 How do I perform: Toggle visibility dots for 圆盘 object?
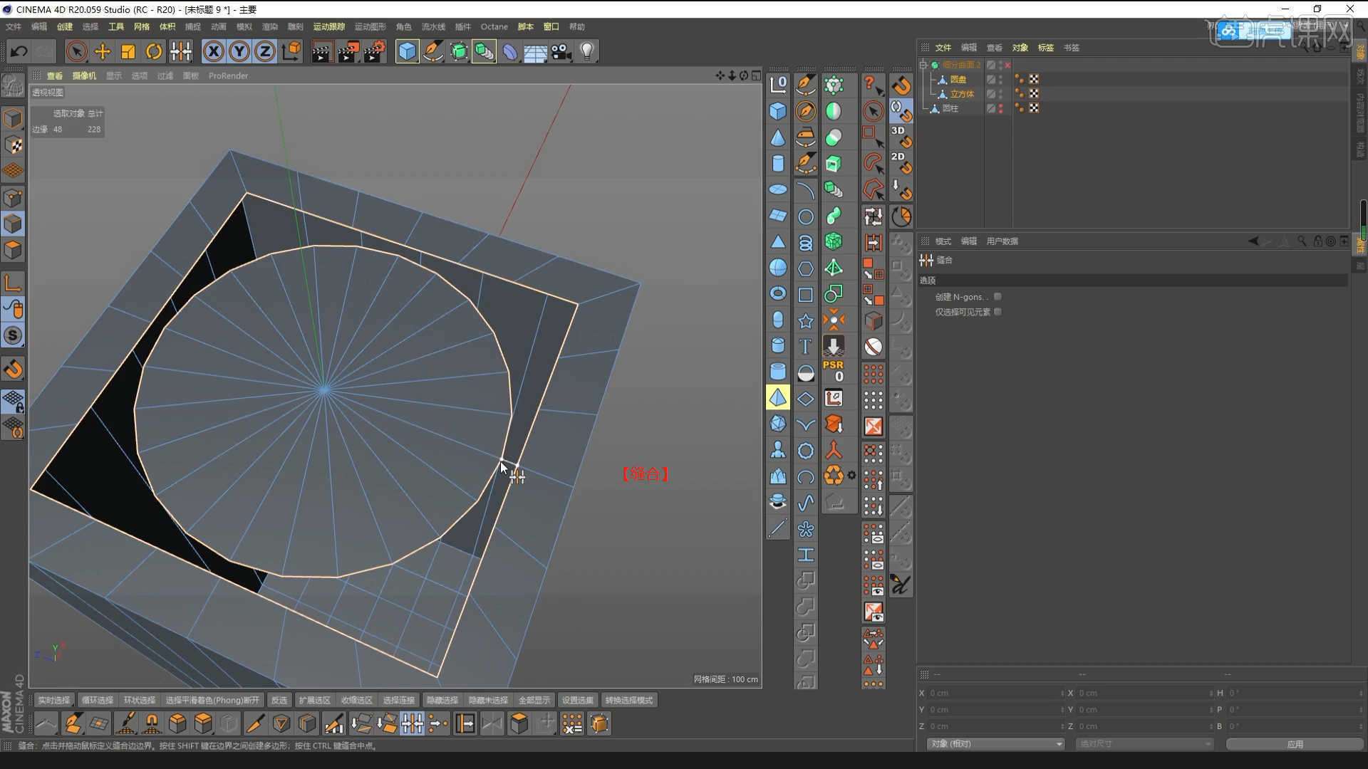[1001, 79]
